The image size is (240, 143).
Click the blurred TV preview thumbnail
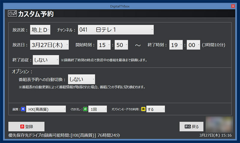219,124
